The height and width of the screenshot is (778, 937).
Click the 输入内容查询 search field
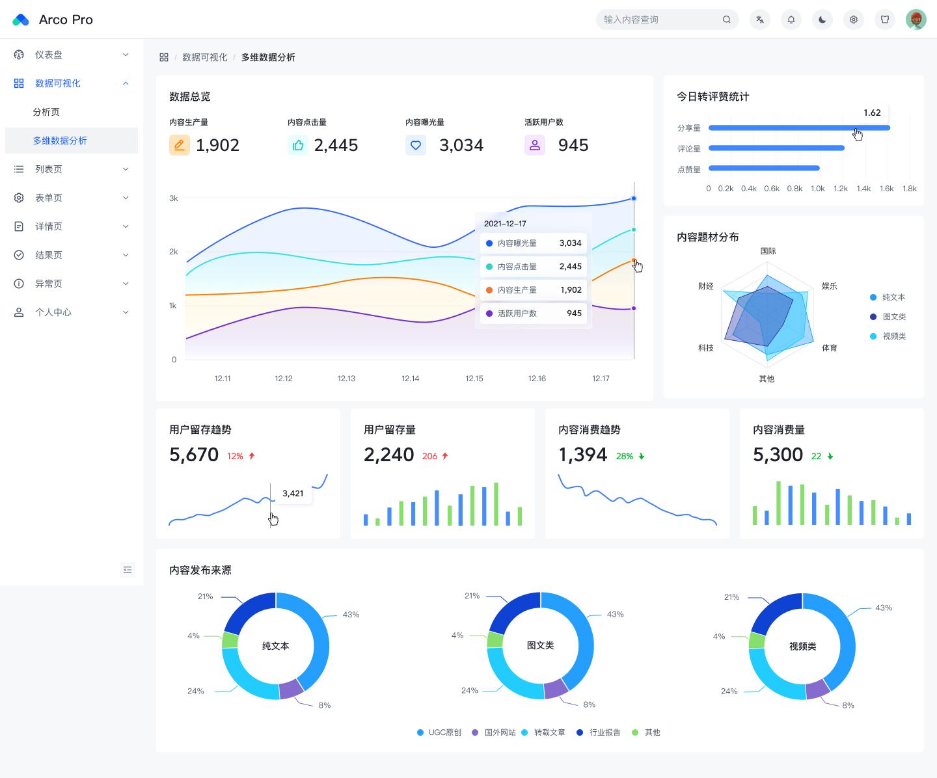(x=668, y=20)
